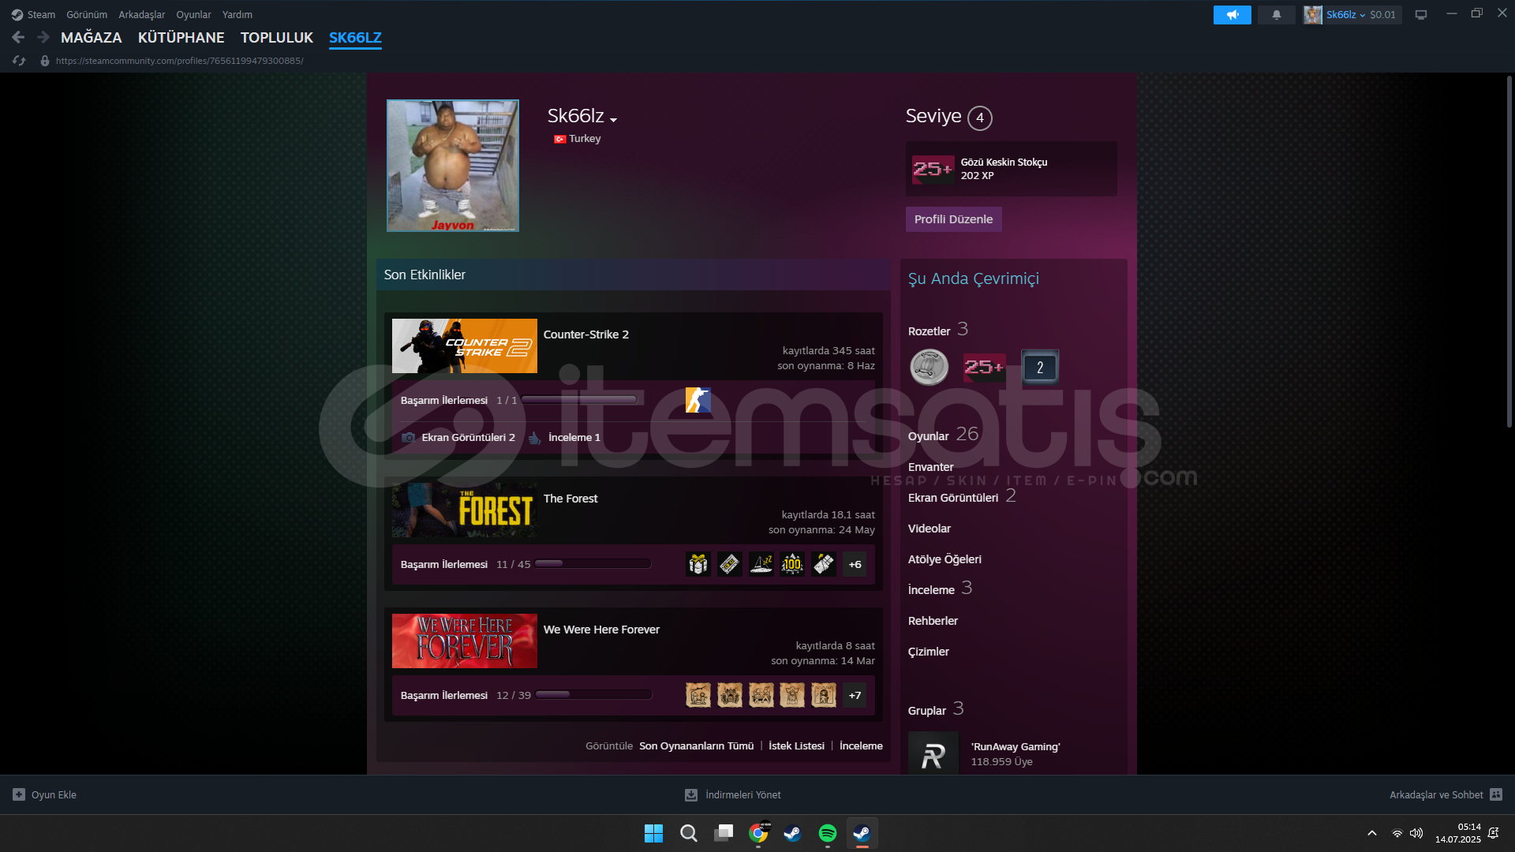The width and height of the screenshot is (1515, 852).
Task: View the Counter-Strike 2 achievement icon
Action: point(698,400)
